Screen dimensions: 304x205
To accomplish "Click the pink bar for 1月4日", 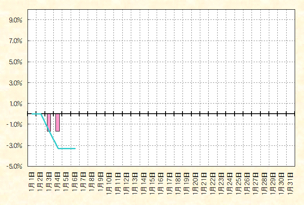I will tap(58, 123).
